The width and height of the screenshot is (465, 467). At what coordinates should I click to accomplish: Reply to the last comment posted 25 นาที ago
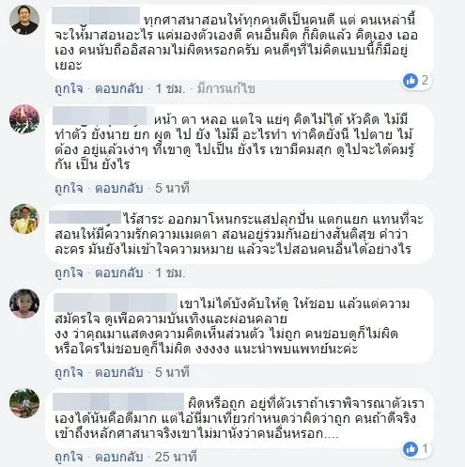pyautogui.click(x=119, y=457)
